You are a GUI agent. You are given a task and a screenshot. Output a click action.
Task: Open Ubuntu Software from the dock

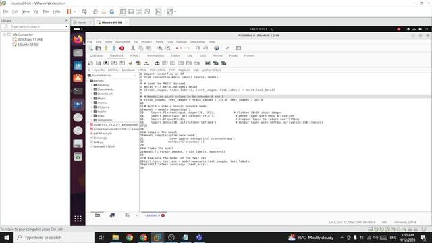78,78
